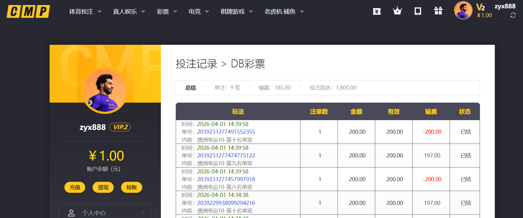This screenshot has height=218, width=523.
Task: Open order number 2039231277491552355
Action: click(226, 132)
